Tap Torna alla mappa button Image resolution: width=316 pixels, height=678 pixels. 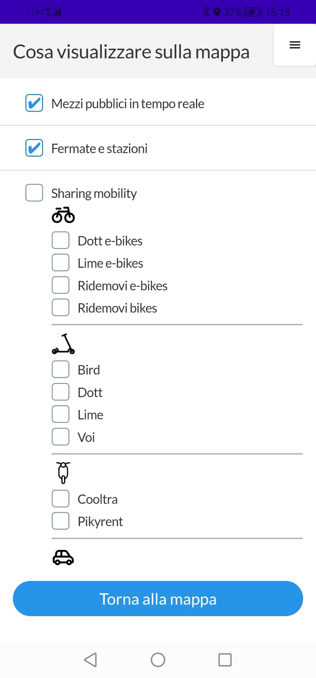coord(158,599)
